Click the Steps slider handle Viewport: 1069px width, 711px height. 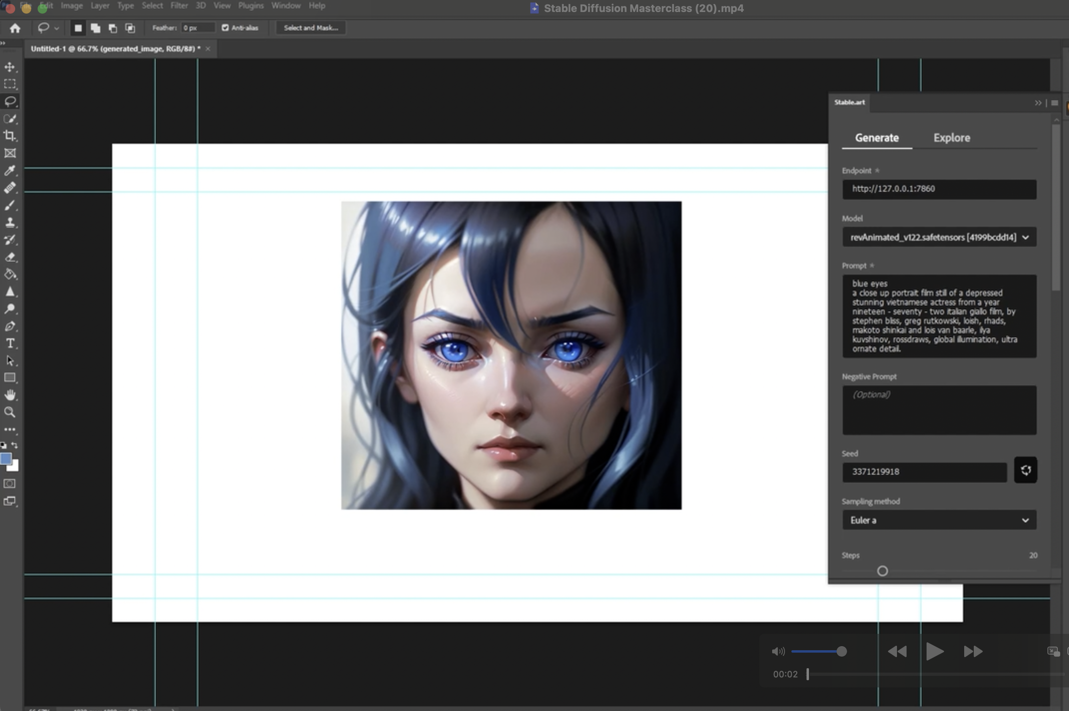(x=882, y=571)
